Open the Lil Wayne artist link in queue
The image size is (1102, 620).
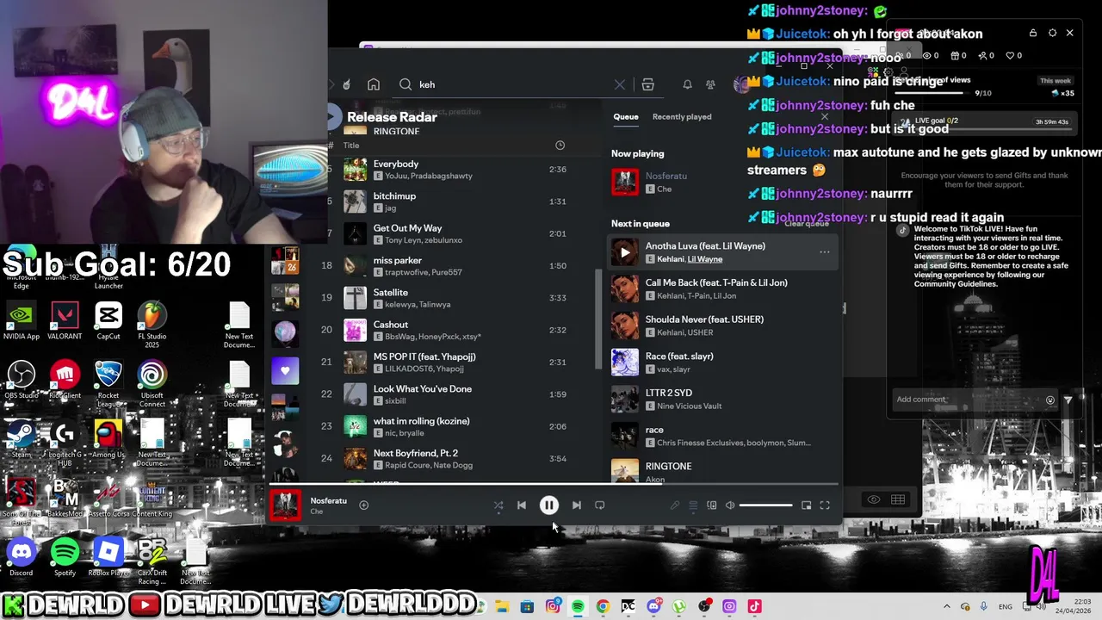pos(705,259)
